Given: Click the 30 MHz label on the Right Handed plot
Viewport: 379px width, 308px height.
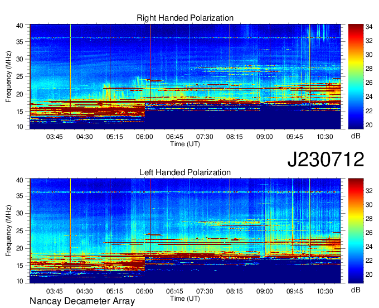Looking at the screenshot, I should click(x=20, y=59).
